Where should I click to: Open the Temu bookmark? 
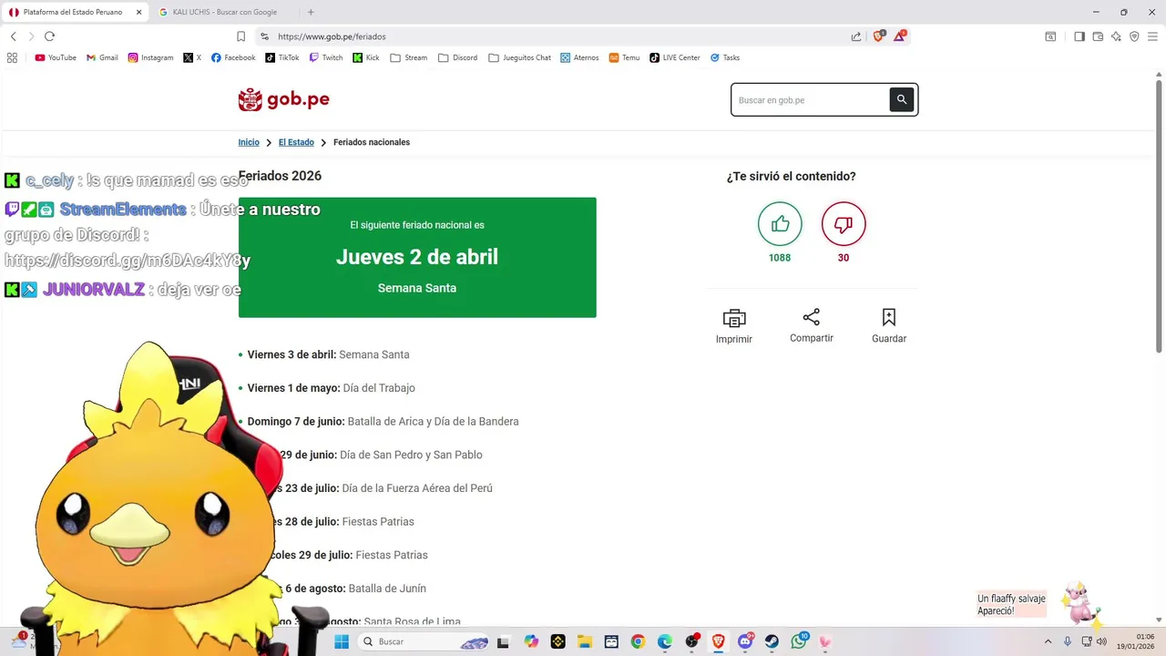tap(625, 57)
